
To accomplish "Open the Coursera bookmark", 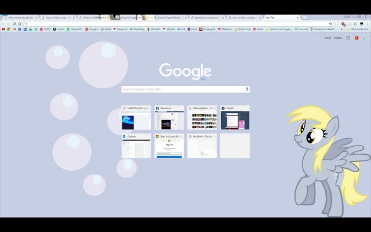I will coord(301,30).
